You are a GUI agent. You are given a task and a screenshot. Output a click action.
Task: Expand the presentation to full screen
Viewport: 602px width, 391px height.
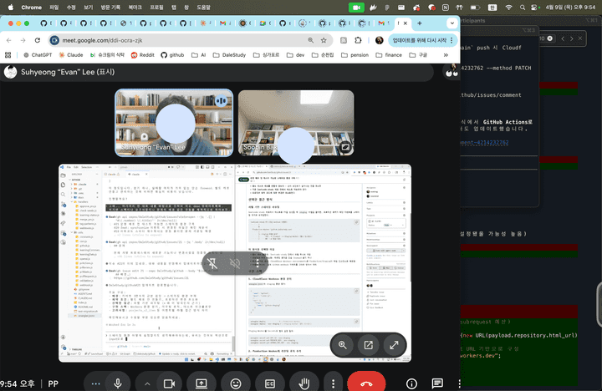[x=394, y=345]
